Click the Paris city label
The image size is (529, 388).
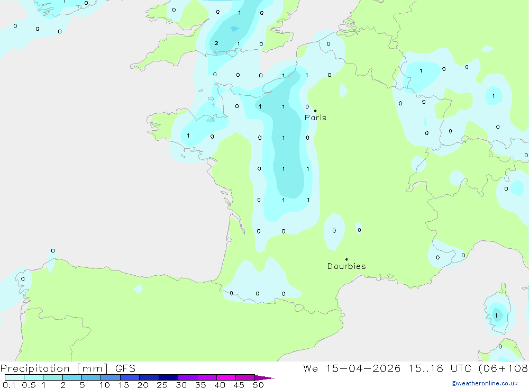coord(315,118)
